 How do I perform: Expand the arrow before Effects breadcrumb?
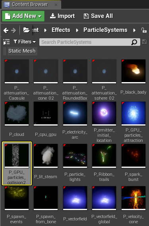click(x=45, y=30)
